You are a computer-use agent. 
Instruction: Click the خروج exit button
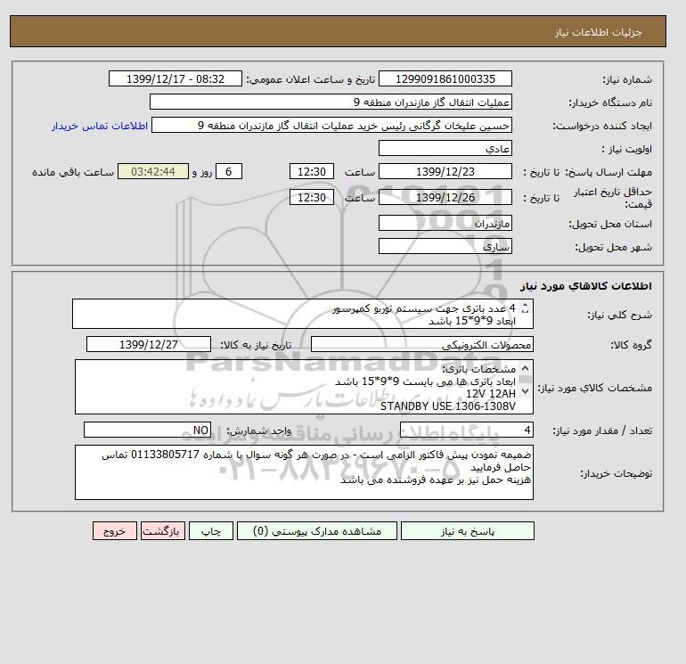click(115, 530)
